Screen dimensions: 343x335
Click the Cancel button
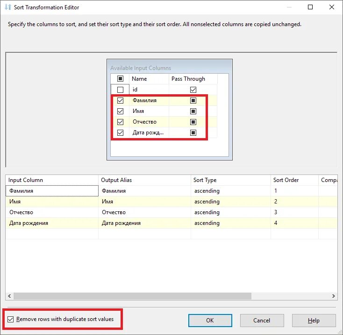[x=262, y=321]
